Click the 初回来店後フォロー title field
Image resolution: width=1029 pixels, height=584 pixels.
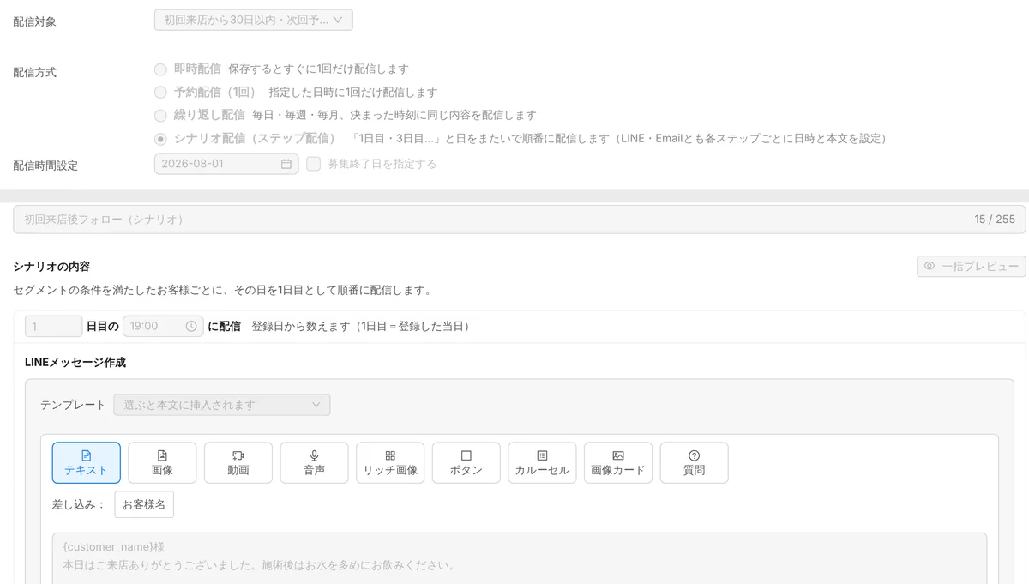tap(520, 220)
